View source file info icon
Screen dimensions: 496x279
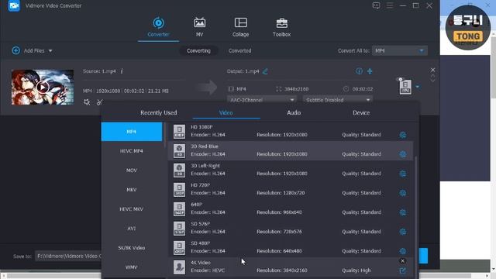[122, 71]
